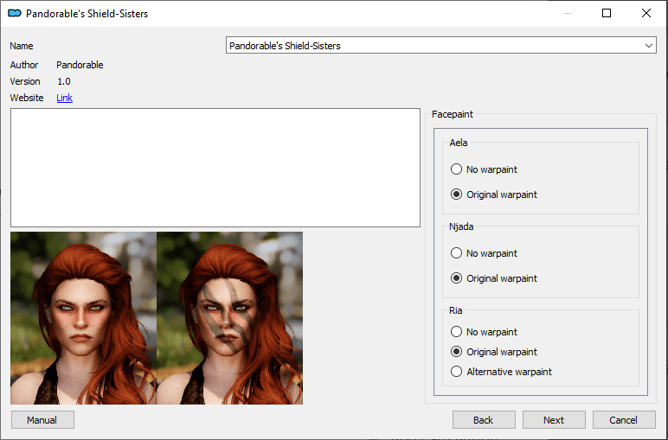This screenshot has height=440, width=668.
Task: Choose No warpaint under Njada
Action: click(484, 253)
